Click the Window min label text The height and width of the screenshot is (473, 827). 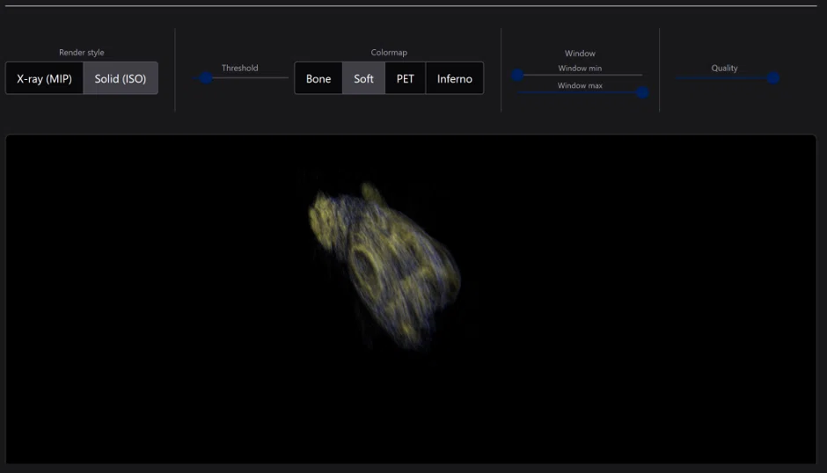[580, 68]
